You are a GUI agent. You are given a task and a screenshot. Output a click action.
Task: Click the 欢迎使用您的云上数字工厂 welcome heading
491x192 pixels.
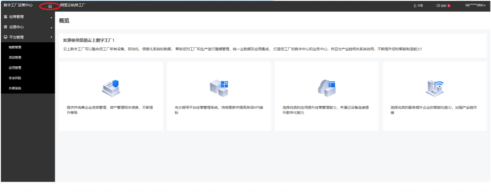click(89, 40)
